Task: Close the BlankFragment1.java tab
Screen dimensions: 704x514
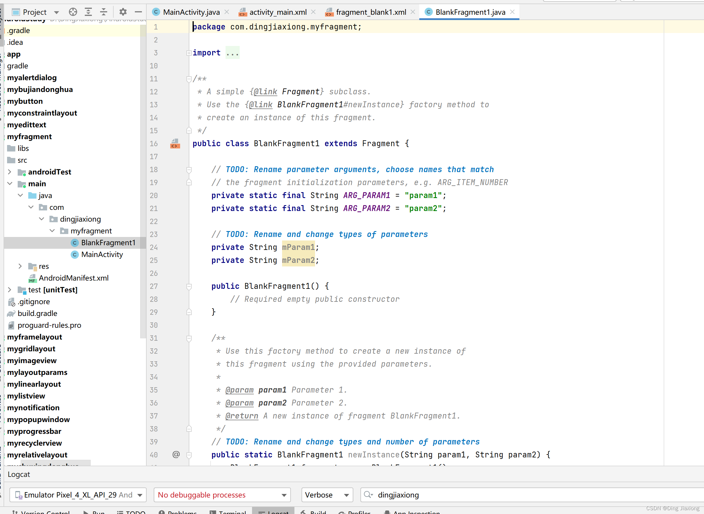Action: pos(513,12)
